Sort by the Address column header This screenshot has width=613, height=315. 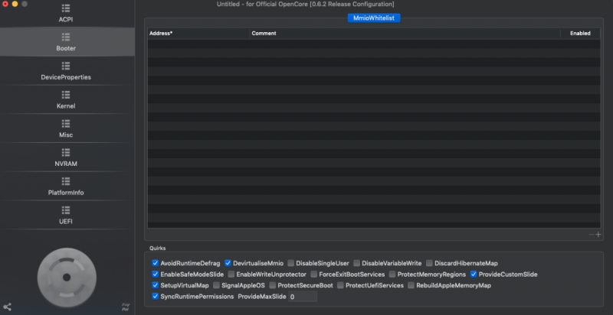(198, 33)
